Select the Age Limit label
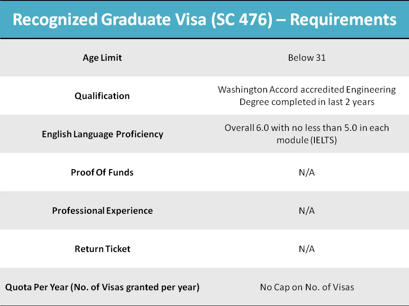This screenshot has width=409, height=306. [x=102, y=57]
